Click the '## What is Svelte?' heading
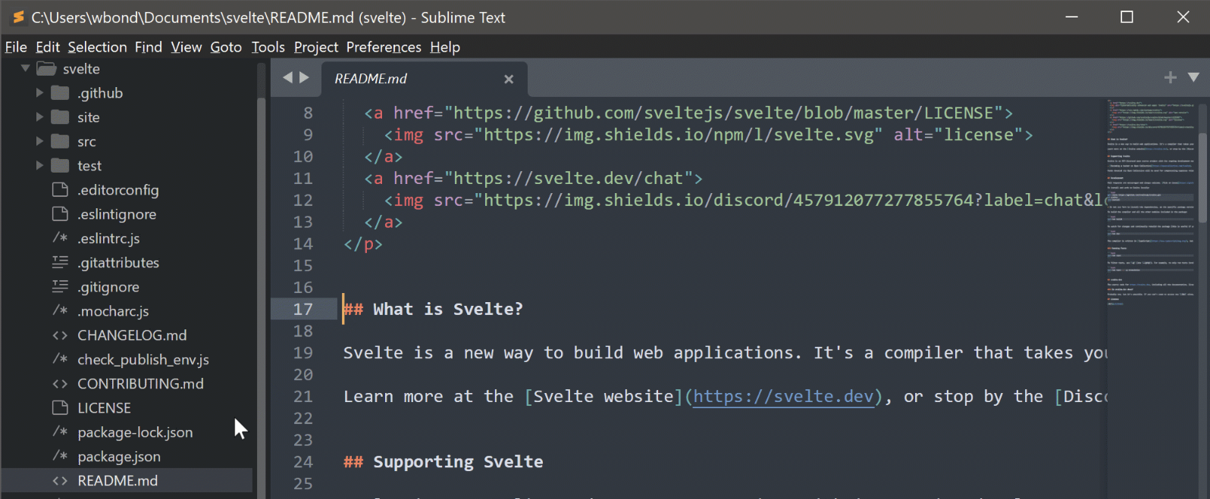Viewport: 1210px width, 499px height. (433, 309)
